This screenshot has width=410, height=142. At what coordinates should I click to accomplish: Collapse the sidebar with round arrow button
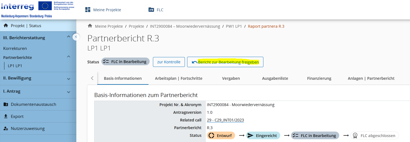(x=76, y=37)
